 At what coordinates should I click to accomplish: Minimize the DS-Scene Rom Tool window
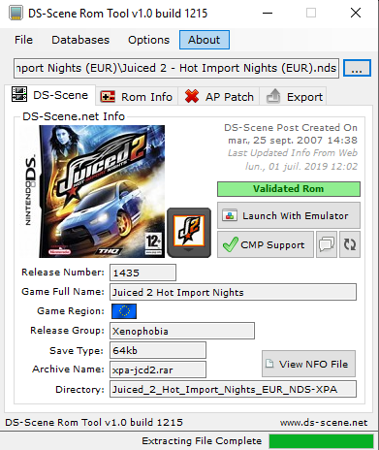tap(268, 14)
